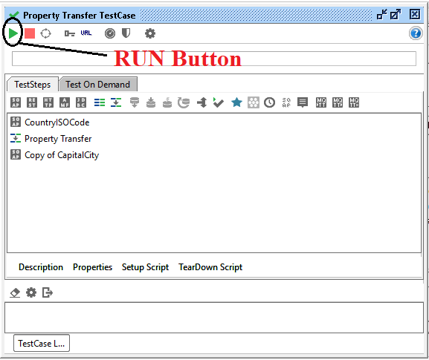Toggle the loop test case icon
The image size is (429, 360).
[x=45, y=33]
